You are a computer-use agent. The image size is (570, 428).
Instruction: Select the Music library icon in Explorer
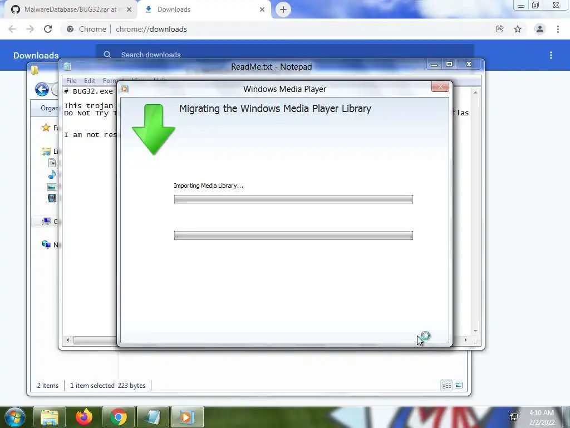(x=52, y=174)
